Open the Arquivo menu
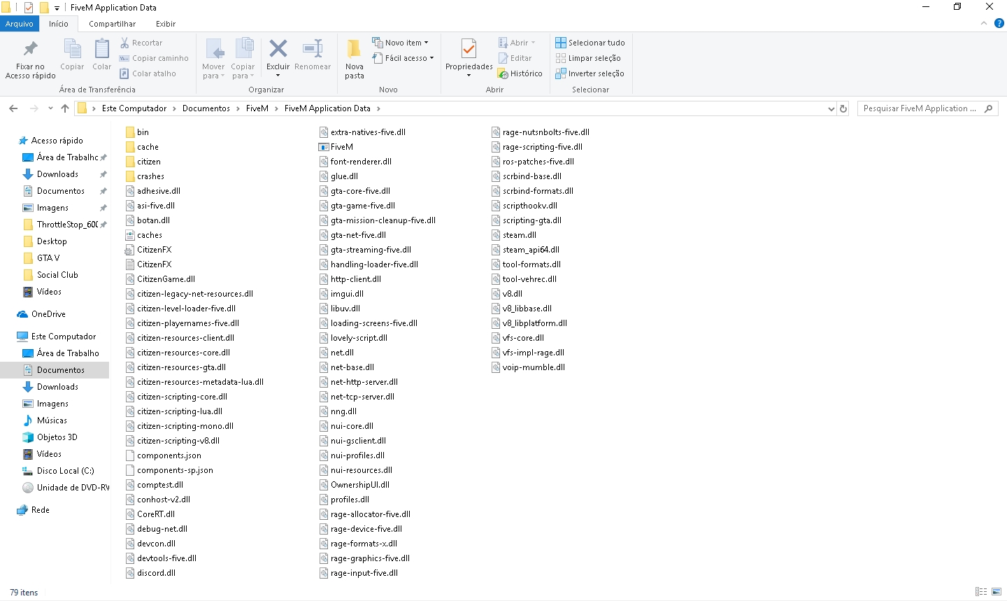The width and height of the screenshot is (1007, 601). [20, 24]
